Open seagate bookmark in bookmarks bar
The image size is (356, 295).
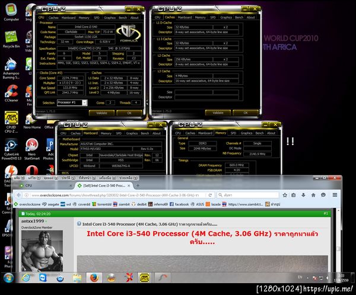coord(50,204)
